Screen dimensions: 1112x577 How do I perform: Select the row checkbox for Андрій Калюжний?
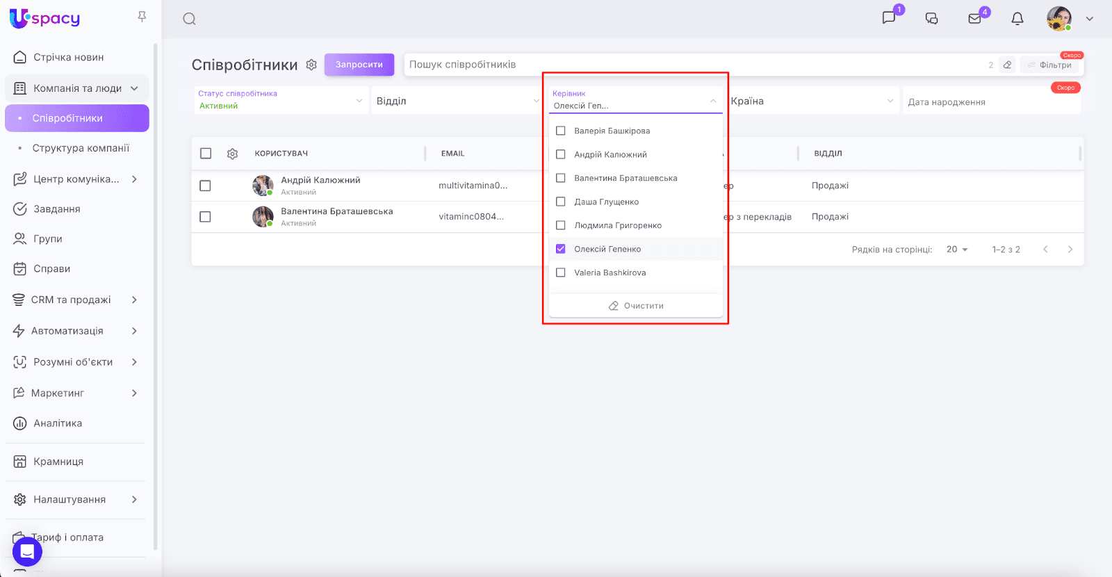(x=205, y=186)
